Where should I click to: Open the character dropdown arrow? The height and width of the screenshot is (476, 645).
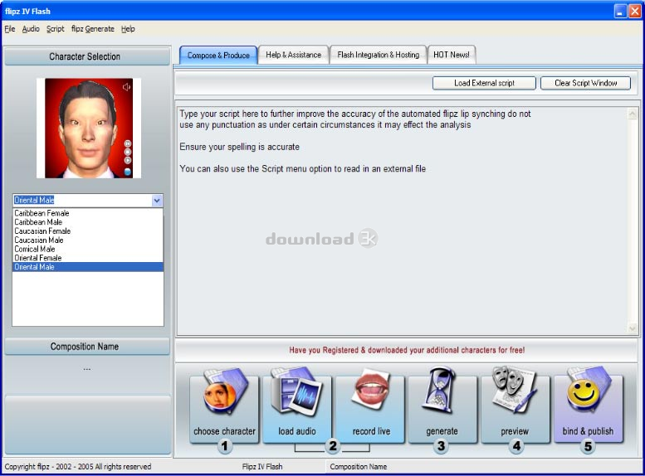pyautogui.click(x=157, y=201)
